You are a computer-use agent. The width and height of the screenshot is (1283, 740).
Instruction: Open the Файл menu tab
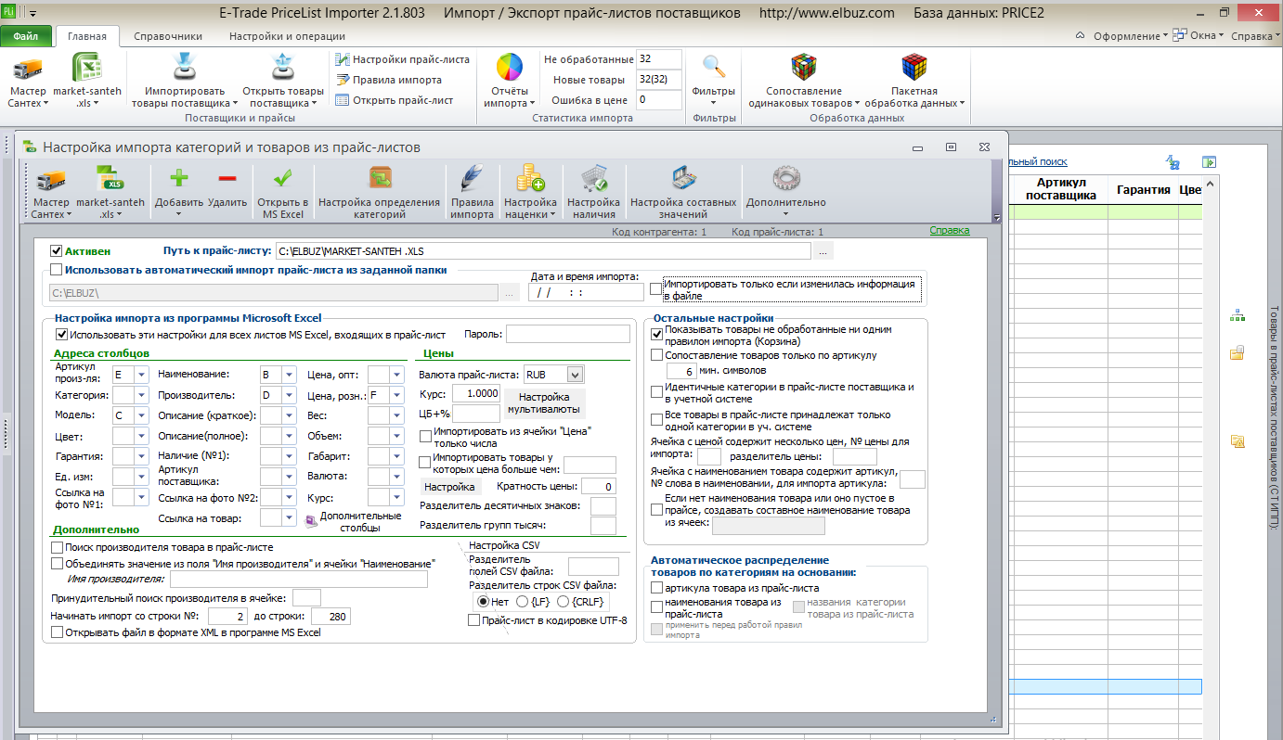point(26,37)
